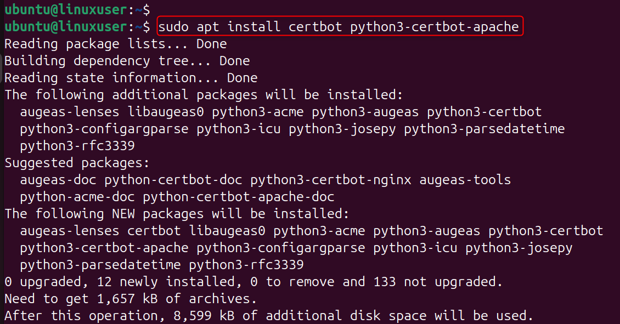Click "The following NEW packages will be installed" line
This screenshot has width=620, height=324.
coord(177,213)
